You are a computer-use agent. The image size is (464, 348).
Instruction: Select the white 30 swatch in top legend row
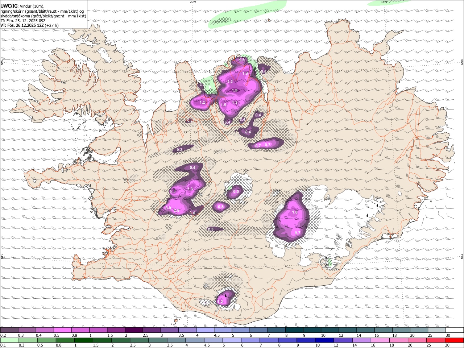coord(455,330)
